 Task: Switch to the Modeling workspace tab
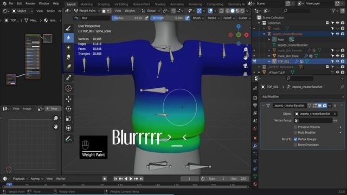pos(87,4)
